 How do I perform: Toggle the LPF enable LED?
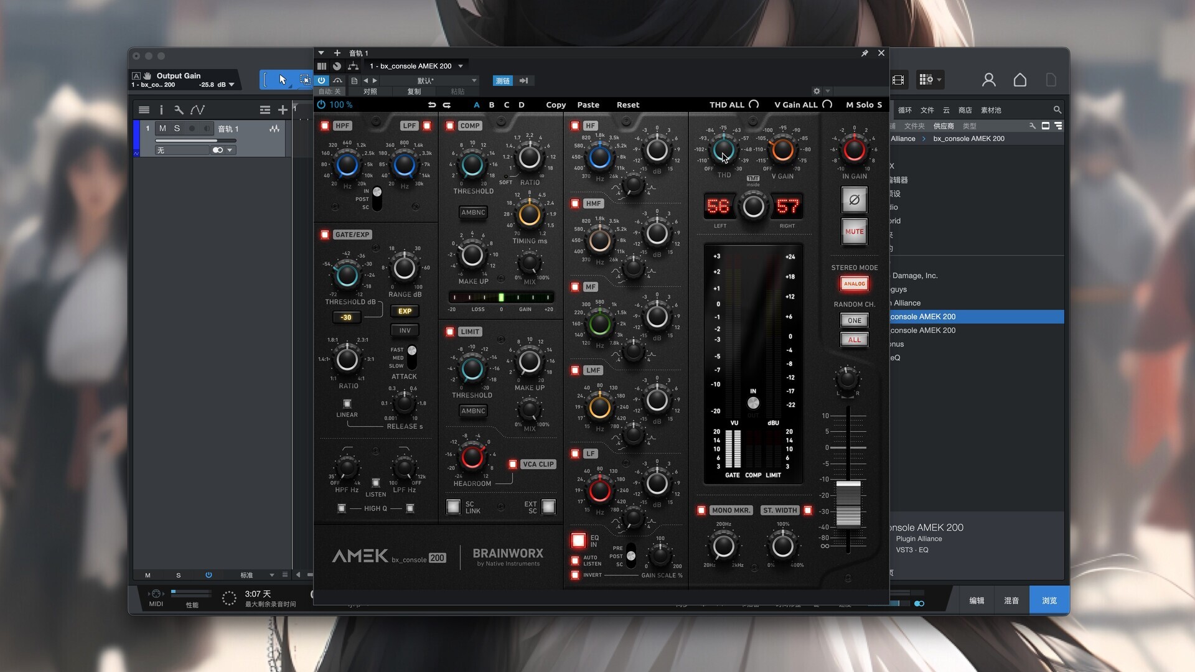[427, 126]
